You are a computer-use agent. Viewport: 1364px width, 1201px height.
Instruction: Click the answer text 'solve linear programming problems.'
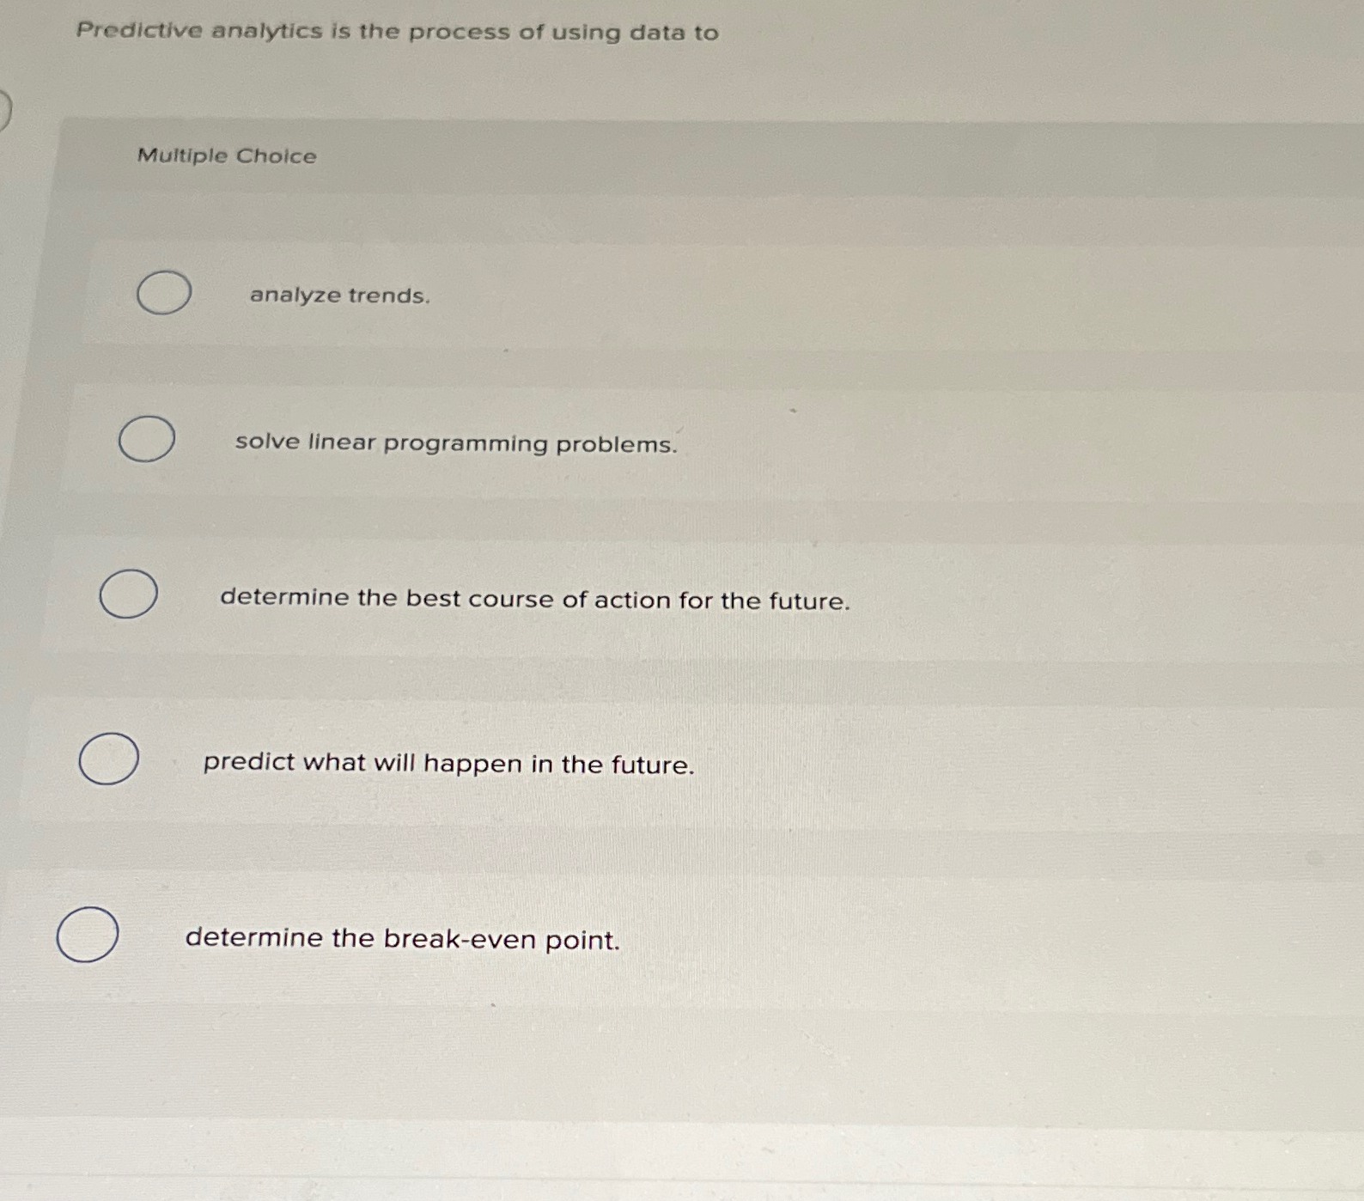[x=456, y=443]
